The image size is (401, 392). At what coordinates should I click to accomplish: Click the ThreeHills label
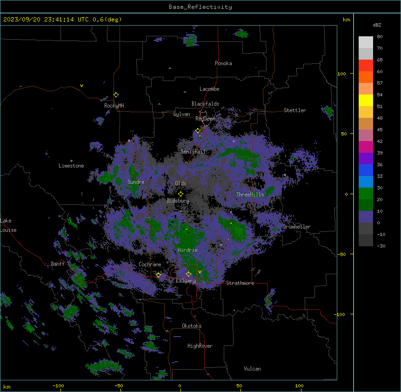coord(250,195)
